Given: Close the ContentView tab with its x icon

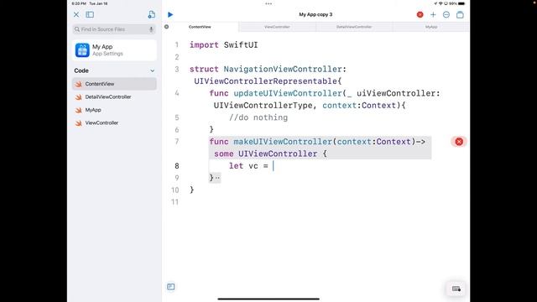Looking at the screenshot, I should (x=166, y=27).
